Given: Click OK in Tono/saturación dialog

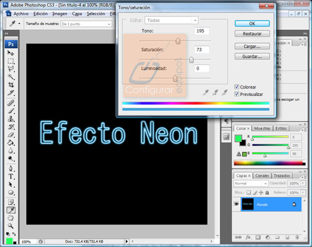Looking at the screenshot, I should pos(252,24).
